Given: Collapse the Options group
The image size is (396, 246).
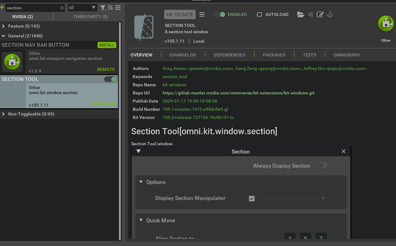Looking at the screenshot, I should (x=141, y=182).
